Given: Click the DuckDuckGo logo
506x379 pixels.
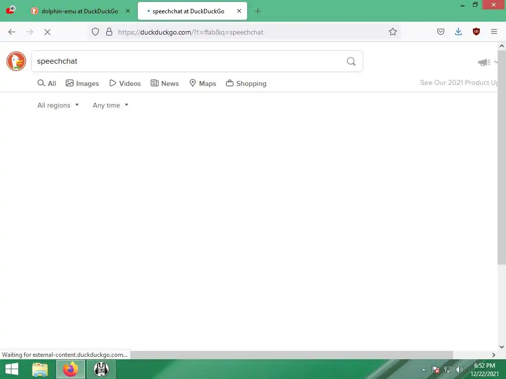Looking at the screenshot, I should (16, 61).
